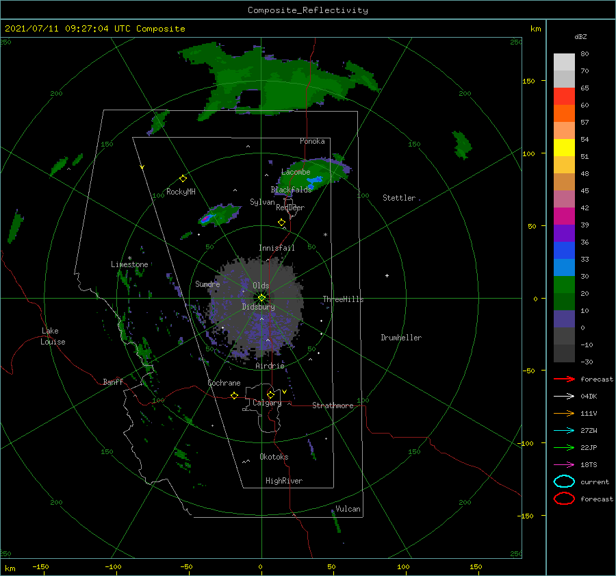Screen dimensions: 616x576
Task: Click the Sylvan label
Action: 262,202
